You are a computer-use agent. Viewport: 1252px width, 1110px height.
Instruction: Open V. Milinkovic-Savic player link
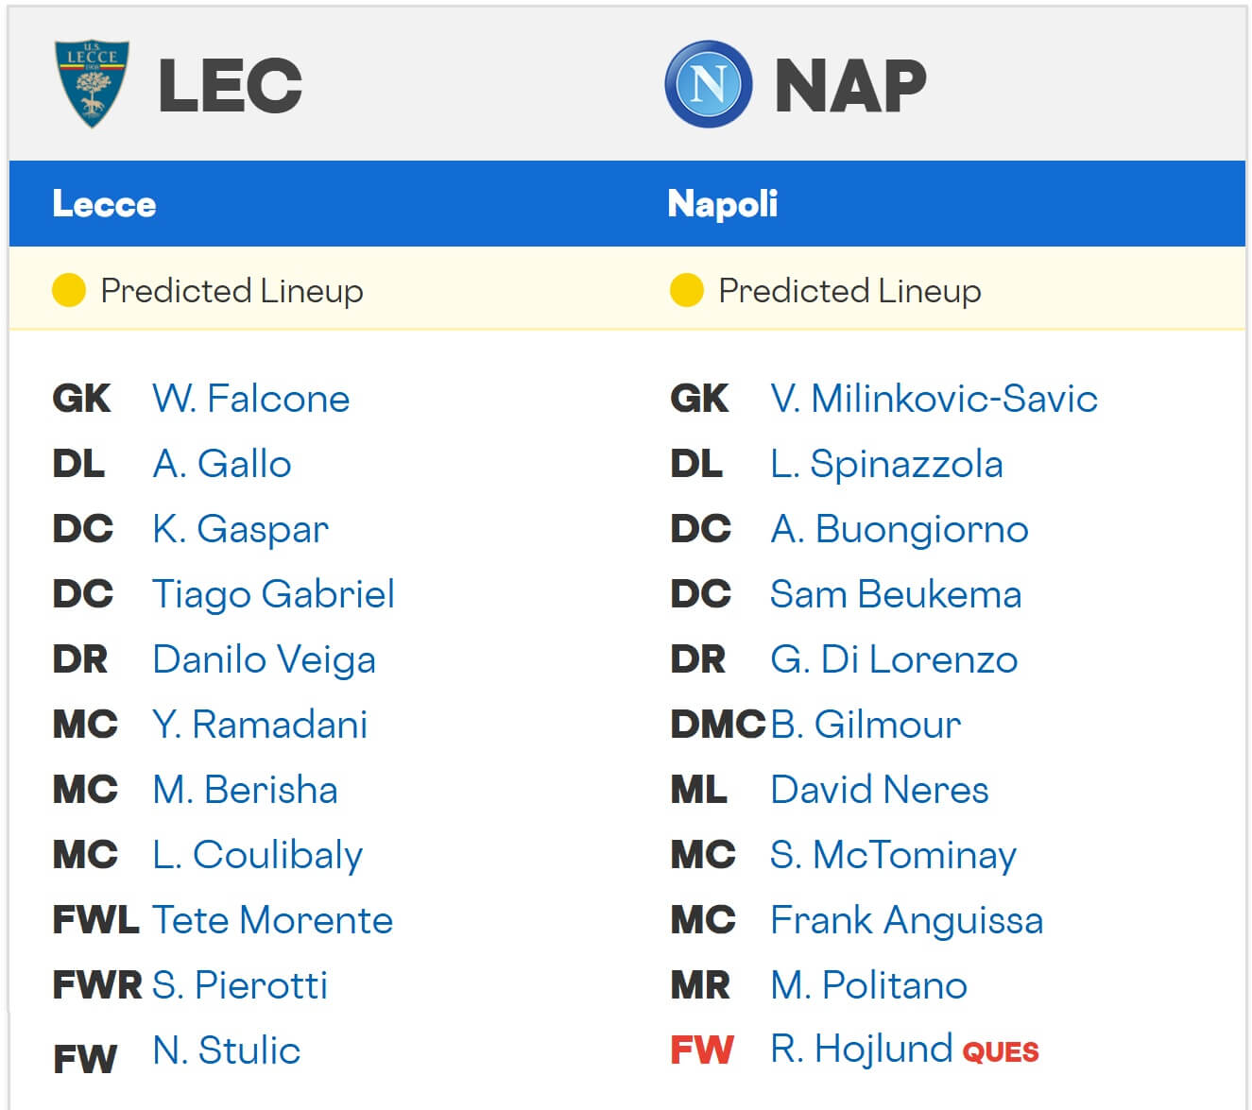[x=934, y=399]
